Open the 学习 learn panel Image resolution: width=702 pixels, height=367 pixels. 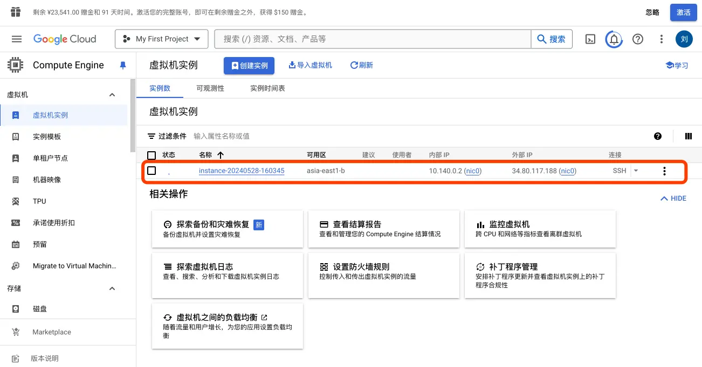pos(677,65)
